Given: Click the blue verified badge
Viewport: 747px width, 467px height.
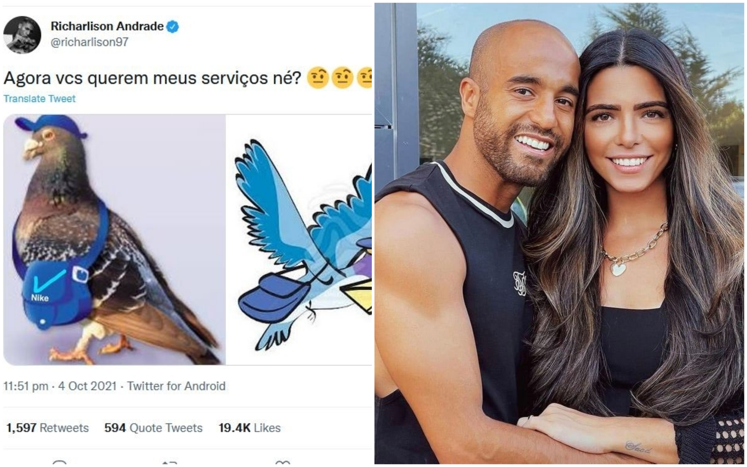Looking at the screenshot, I should point(172,27).
